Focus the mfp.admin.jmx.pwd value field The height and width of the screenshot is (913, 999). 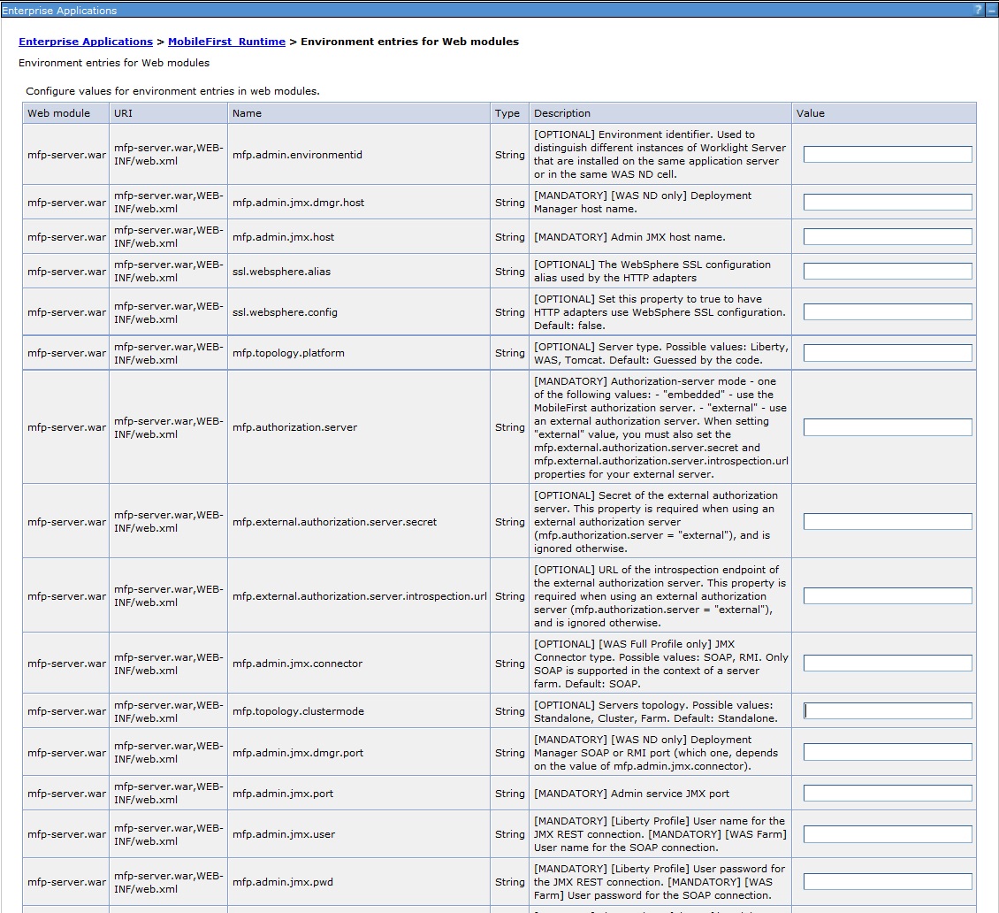point(888,882)
